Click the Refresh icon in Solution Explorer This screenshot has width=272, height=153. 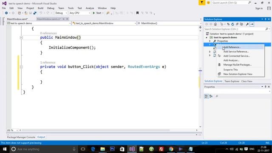pos(232,24)
